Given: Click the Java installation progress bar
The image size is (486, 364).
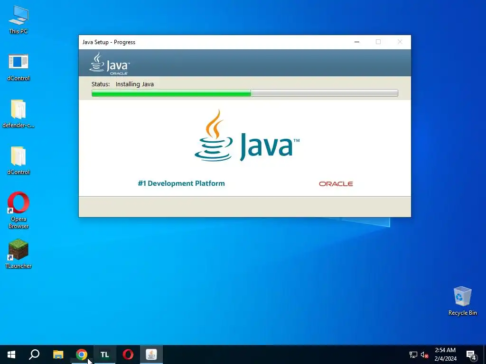Looking at the screenshot, I should (244, 93).
